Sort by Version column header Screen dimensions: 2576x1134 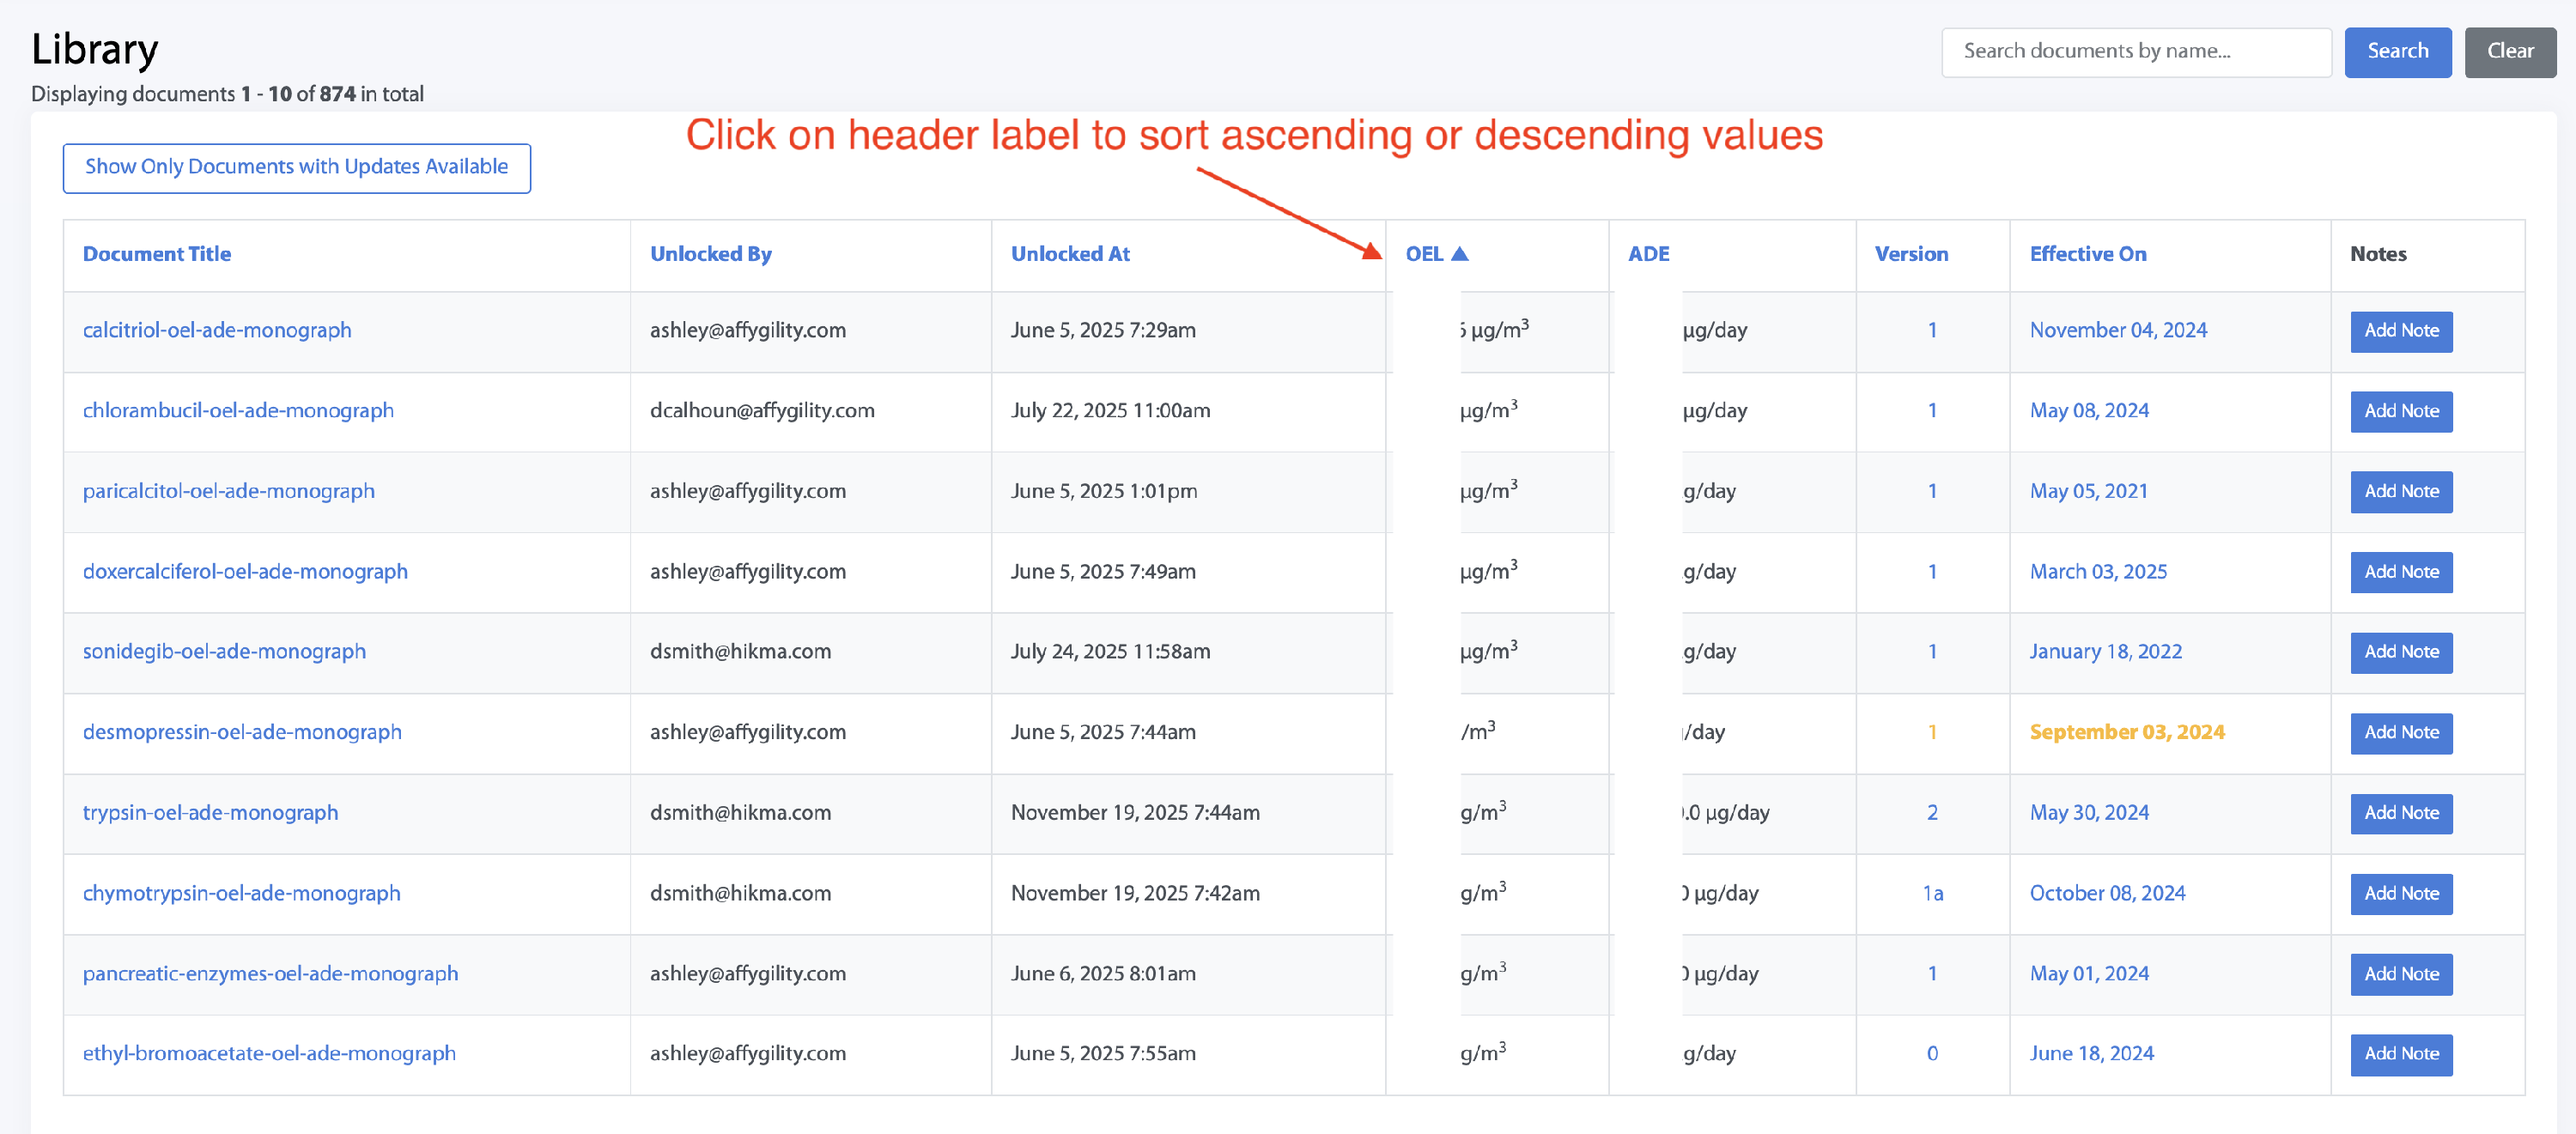point(1910,254)
